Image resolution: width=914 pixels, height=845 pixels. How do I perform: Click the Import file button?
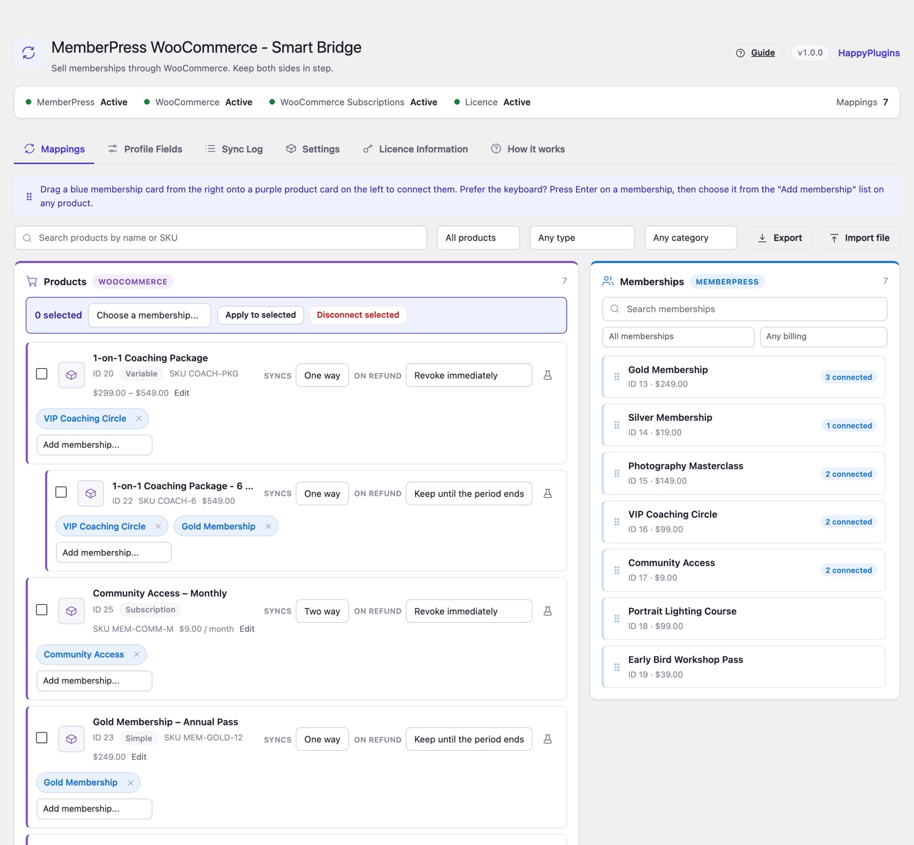pyautogui.click(x=859, y=238)
